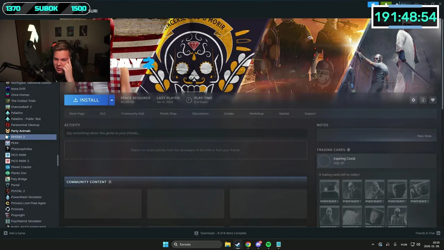The width and height of the screenshot is (444, 250).
Task: Click the taskbar Keresés search box
Action: pos(197,244)
